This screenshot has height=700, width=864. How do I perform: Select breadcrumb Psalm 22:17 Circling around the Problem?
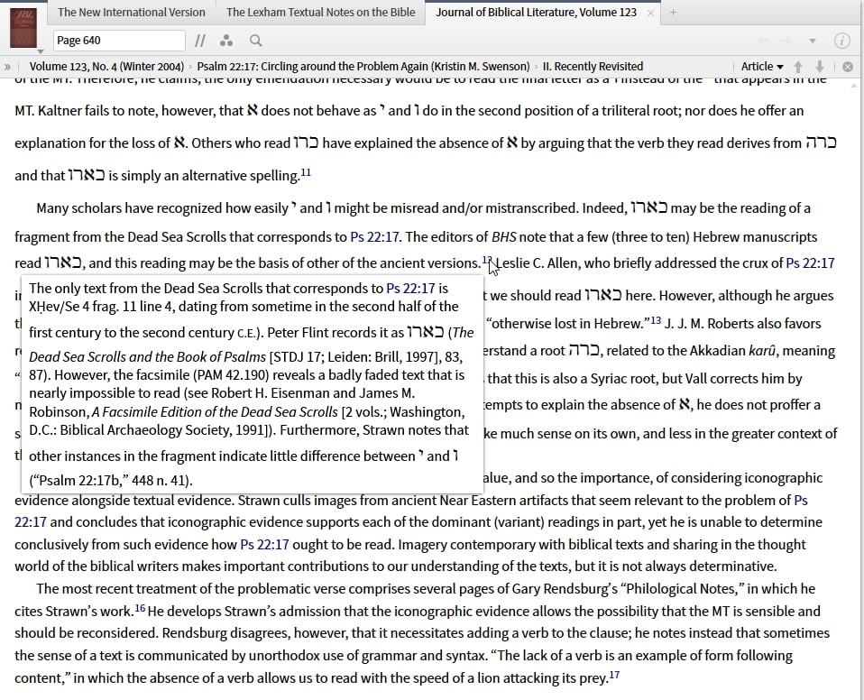click(363, 67)
